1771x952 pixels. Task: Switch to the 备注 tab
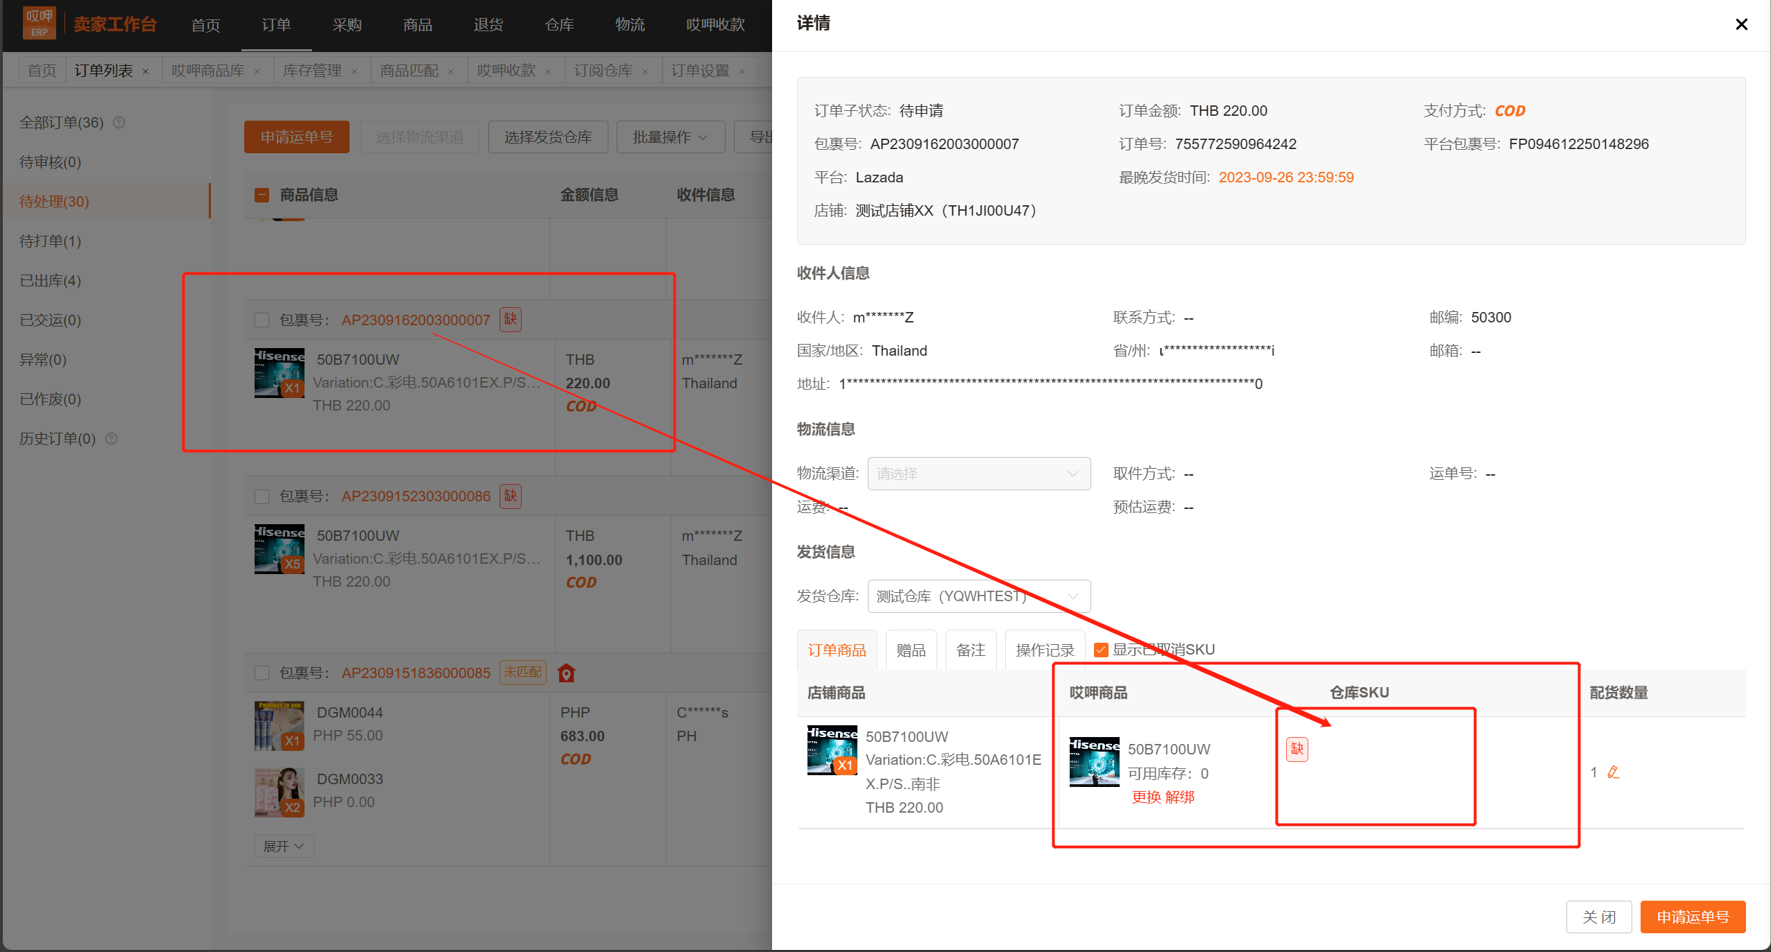(970, 650)
